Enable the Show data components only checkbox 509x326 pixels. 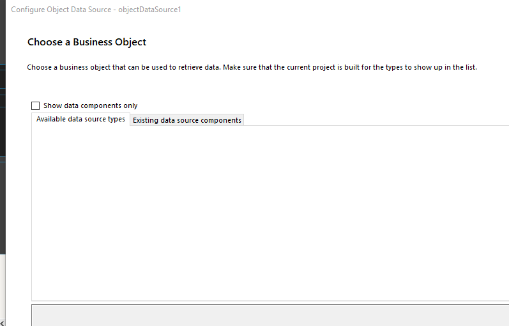point(35,105)
